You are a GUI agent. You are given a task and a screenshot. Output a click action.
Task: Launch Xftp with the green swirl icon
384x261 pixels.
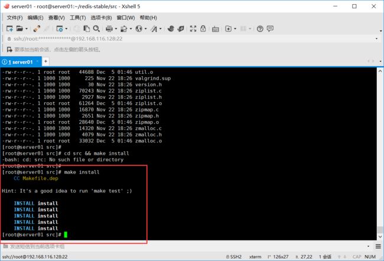pyautogui.click(x=171, y=29)
